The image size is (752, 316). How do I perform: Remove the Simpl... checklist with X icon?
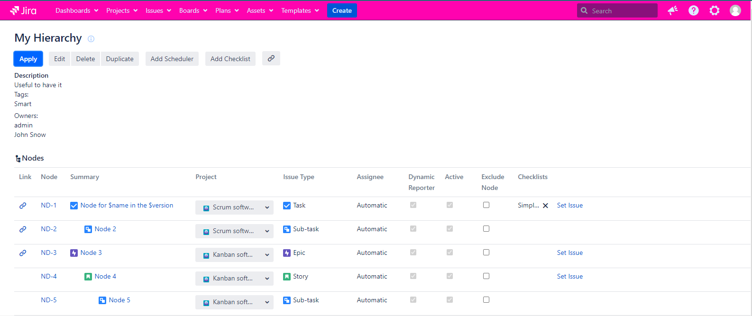(x=545, y=206)
